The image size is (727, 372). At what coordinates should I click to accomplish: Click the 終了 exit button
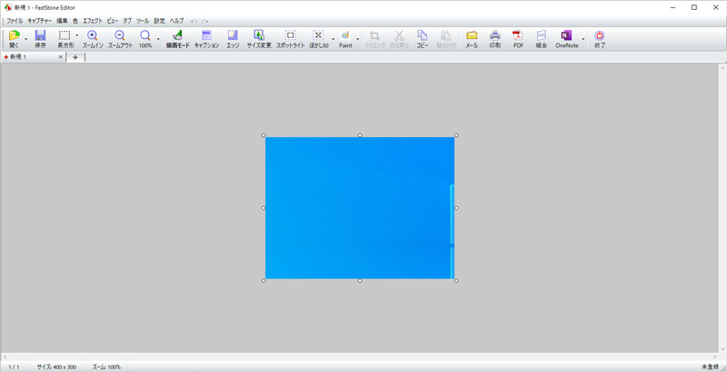[599, 38]
